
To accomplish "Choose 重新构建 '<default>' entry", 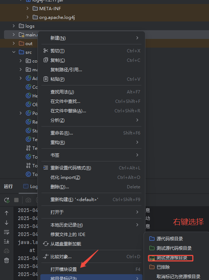I will pos(91,200).
